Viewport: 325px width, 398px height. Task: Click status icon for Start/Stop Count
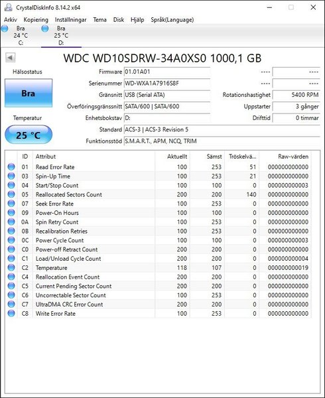point(11,185)
